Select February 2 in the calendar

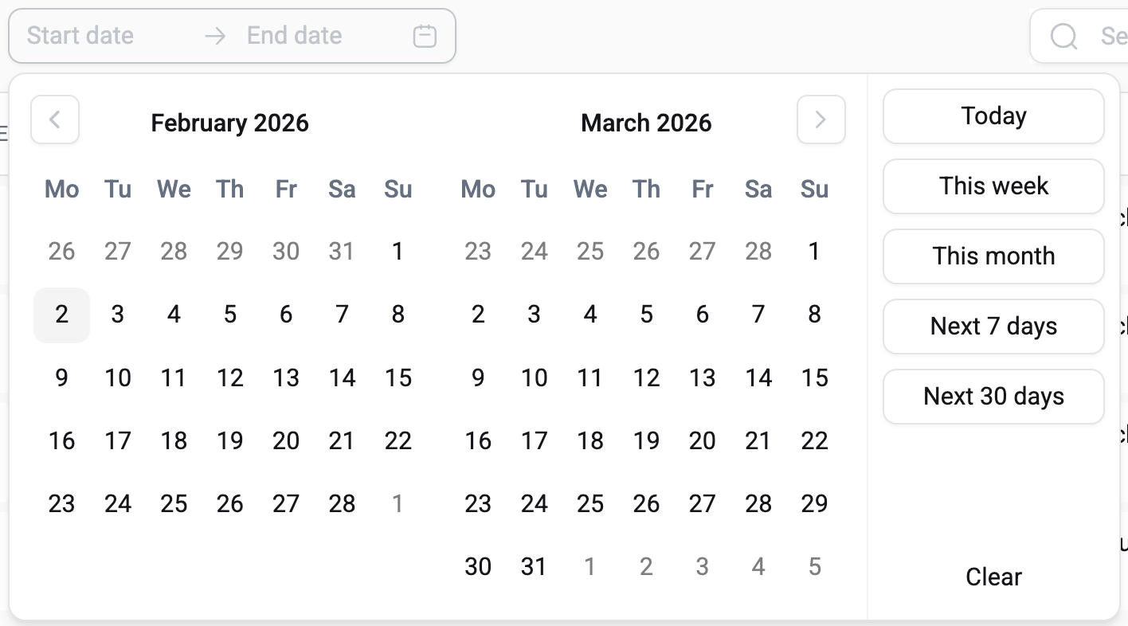pyautogui.click(x=61, y=315)
